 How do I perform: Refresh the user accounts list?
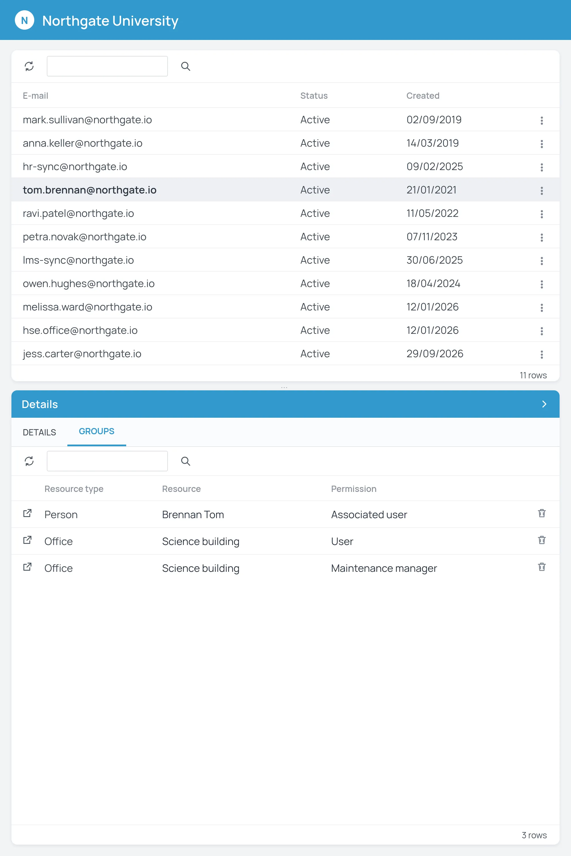(29, 66)
